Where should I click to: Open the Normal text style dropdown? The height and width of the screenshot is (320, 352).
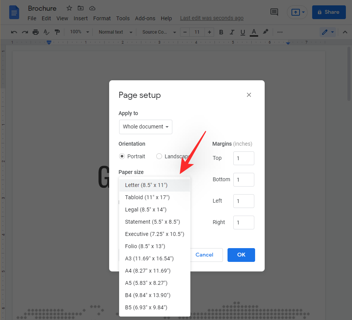(x=115, y=32)
